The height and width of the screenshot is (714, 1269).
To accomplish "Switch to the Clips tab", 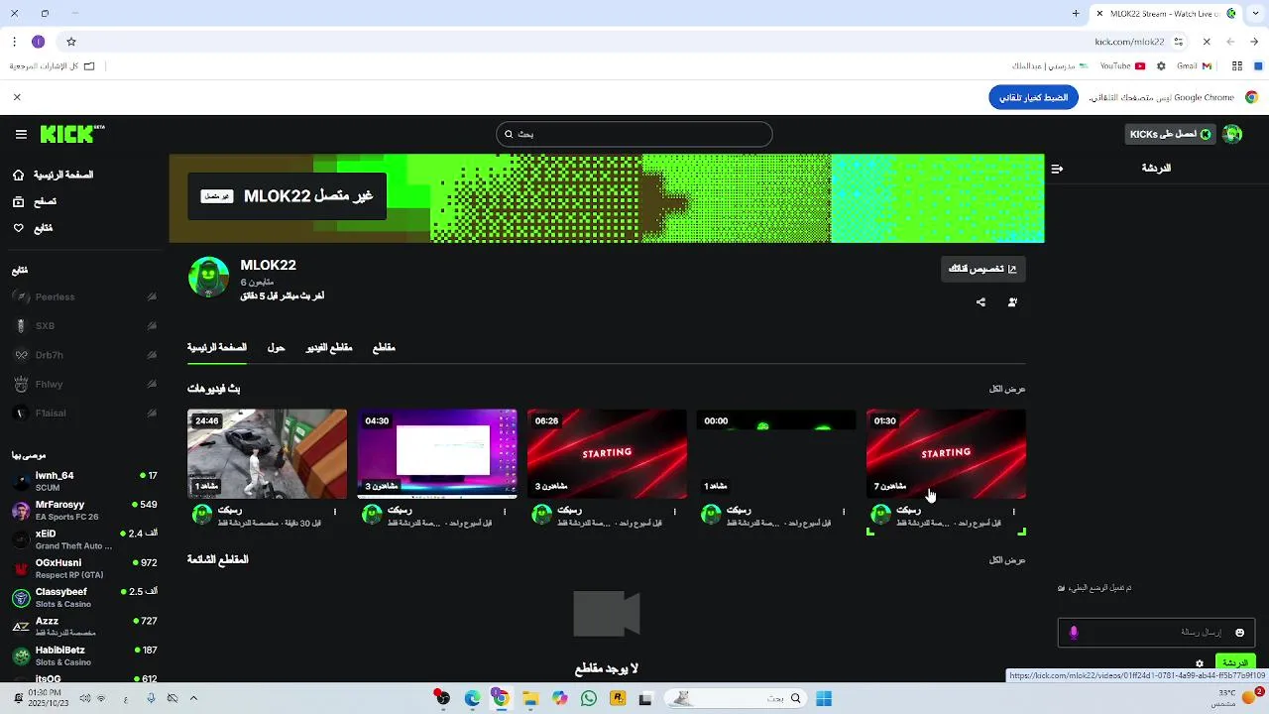I will tap(384, 348).
